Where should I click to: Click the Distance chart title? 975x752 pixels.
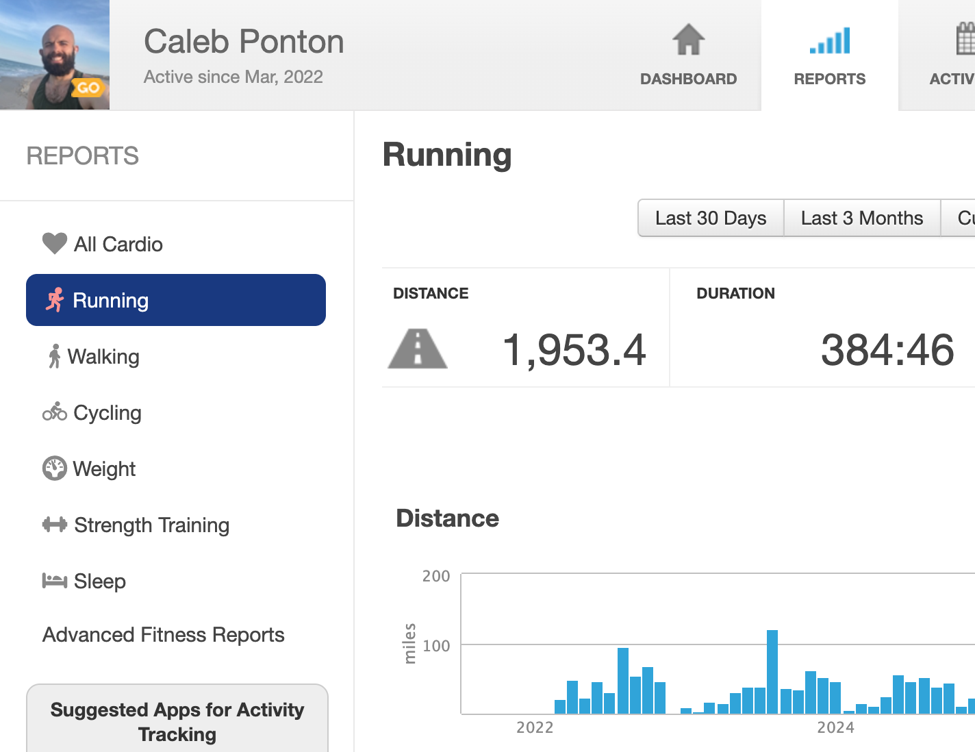(448, 518)
